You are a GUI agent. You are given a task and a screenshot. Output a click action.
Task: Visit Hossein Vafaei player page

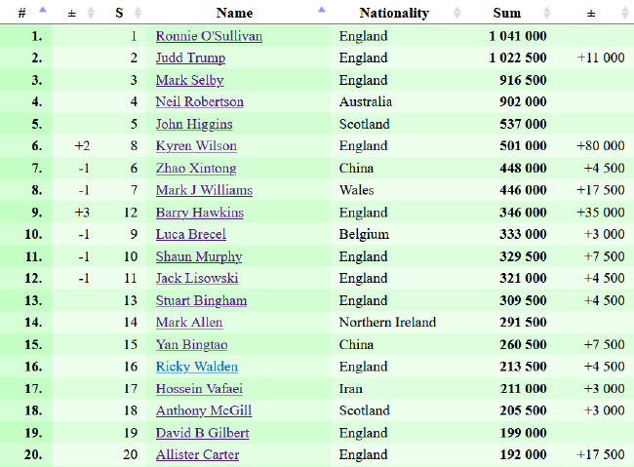coord(199,389)
